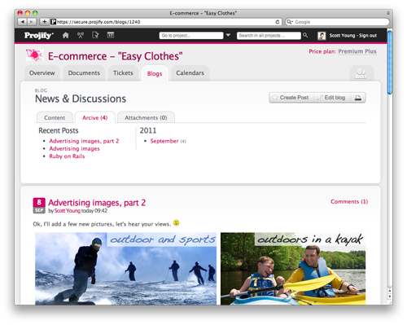Image resolution: width=407 pixels, height=325 pixels.
Task: Click the Create Post button
Action: [x=291, y=98]
